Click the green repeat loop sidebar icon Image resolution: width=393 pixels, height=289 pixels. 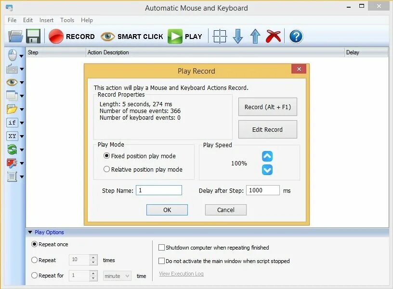12,150
